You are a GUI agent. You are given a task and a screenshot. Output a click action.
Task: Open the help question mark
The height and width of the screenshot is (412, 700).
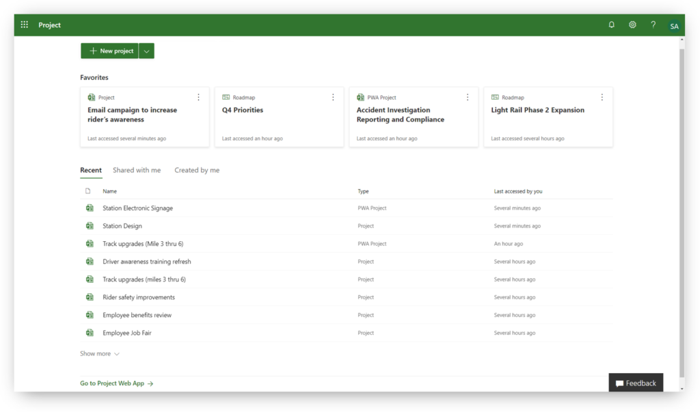click(x=653, y=25)
